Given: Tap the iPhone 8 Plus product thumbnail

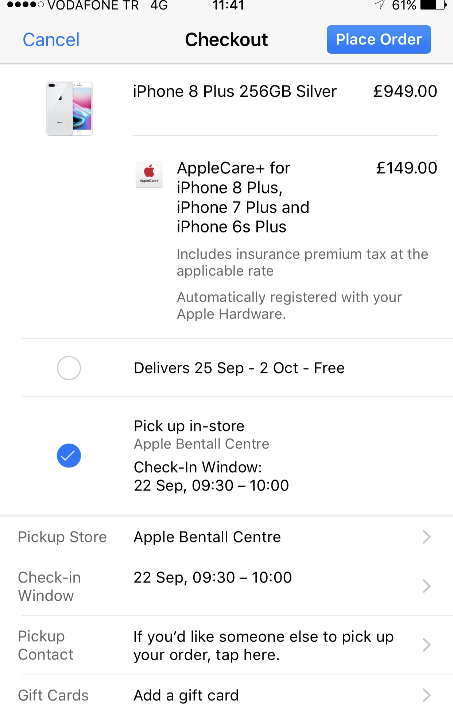Looking at the screenshot, I should click(69, 108).
